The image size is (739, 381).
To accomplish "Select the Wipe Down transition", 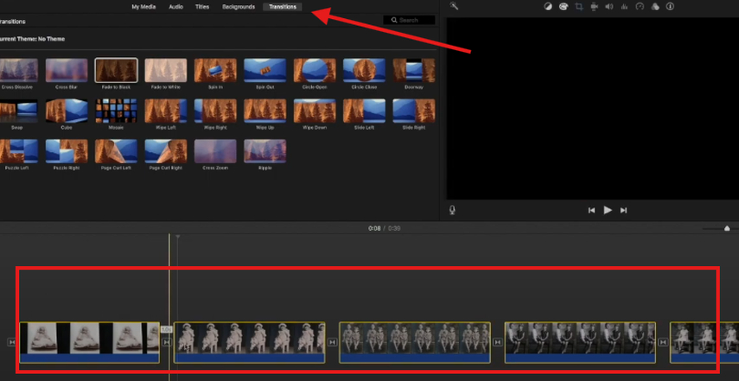I will (315, 111).
